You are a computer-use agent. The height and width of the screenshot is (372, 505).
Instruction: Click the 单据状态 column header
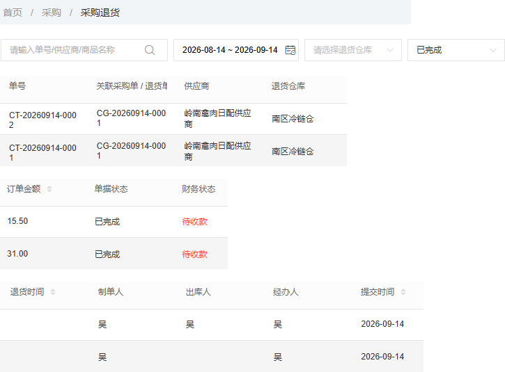point(111,188)
